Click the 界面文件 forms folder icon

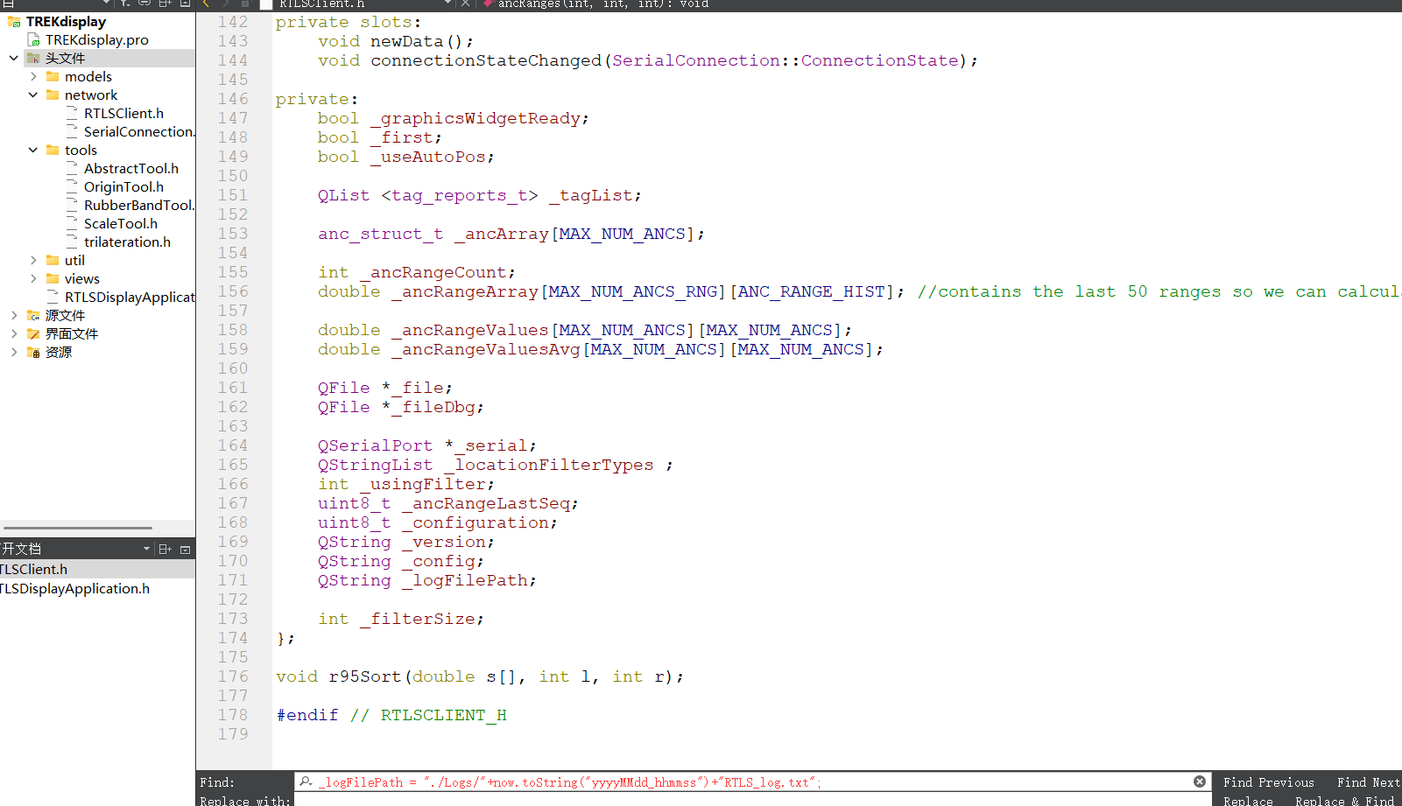pos(33,334)
